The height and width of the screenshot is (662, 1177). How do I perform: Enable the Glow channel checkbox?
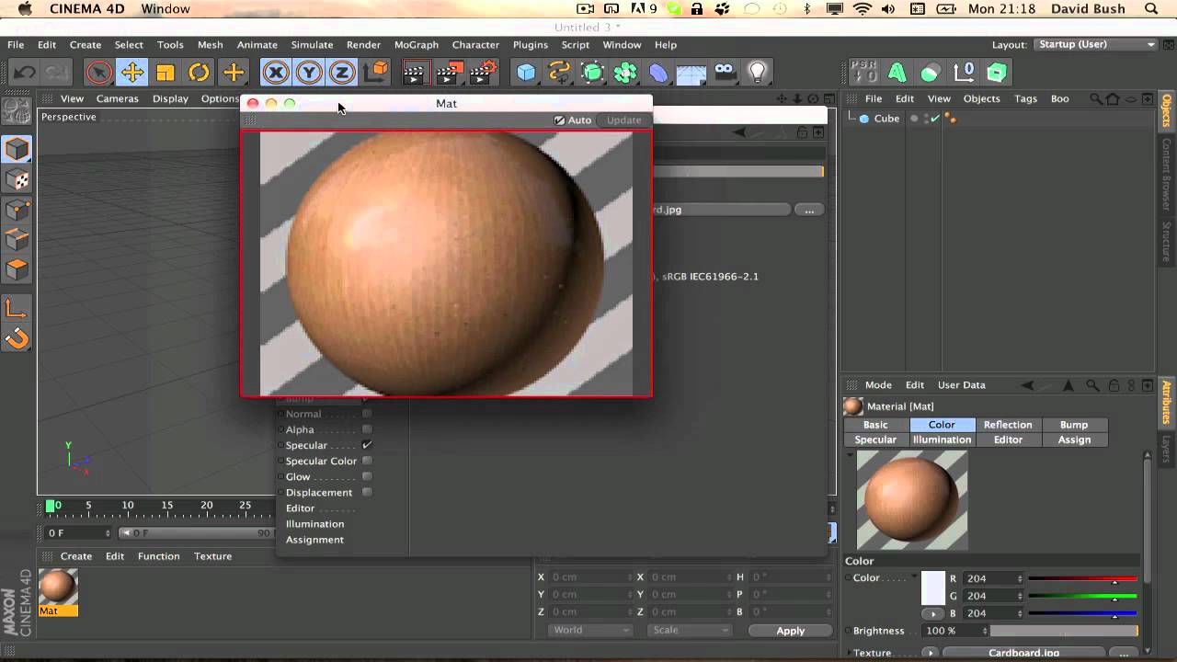pyautogui.click(x=367, y=476)
